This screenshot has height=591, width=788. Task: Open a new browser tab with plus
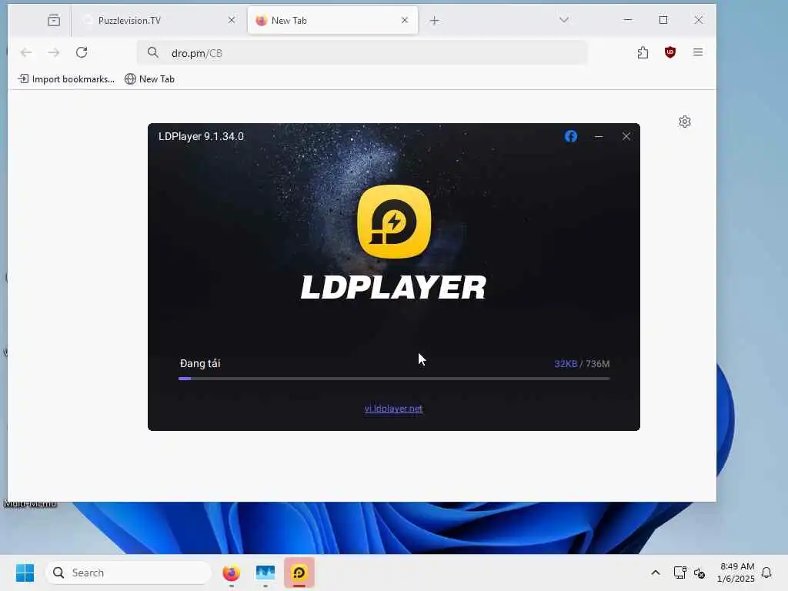coord(435,21)
